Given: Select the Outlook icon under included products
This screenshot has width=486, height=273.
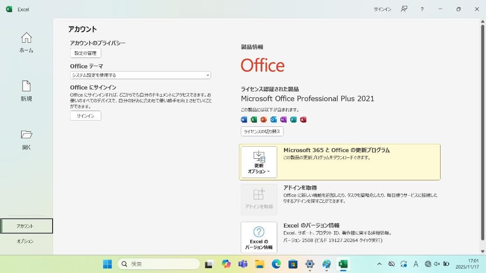Looking at the screenshot, I should 273,120.
